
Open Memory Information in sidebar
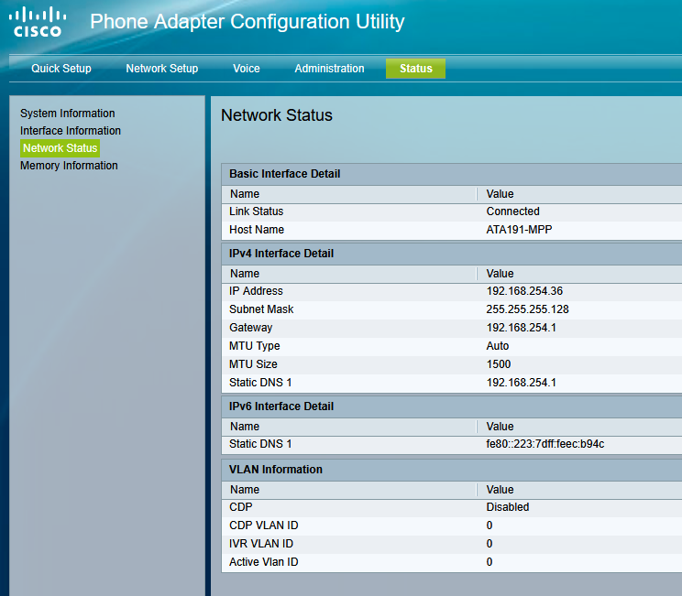[69, 166]
